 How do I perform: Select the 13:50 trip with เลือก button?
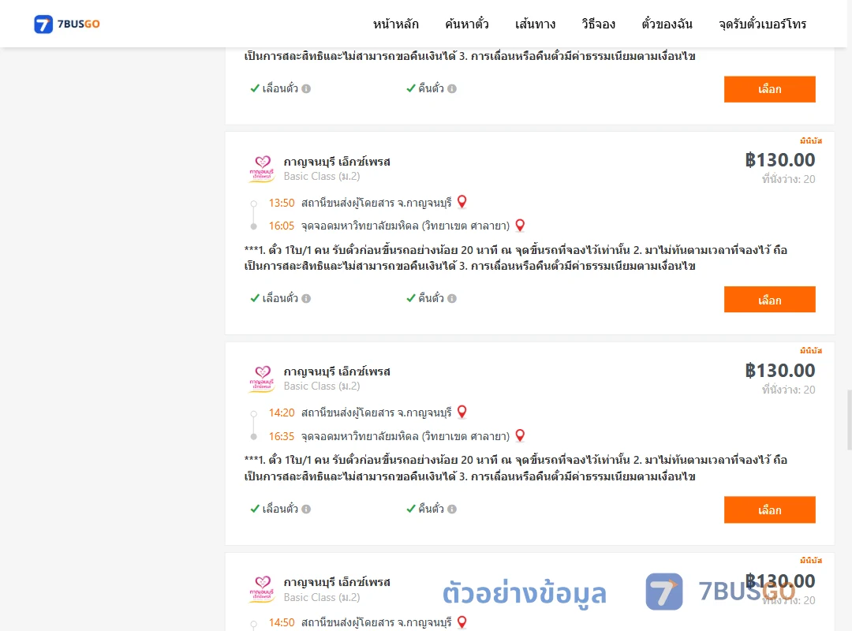click(x=769, y=300)
